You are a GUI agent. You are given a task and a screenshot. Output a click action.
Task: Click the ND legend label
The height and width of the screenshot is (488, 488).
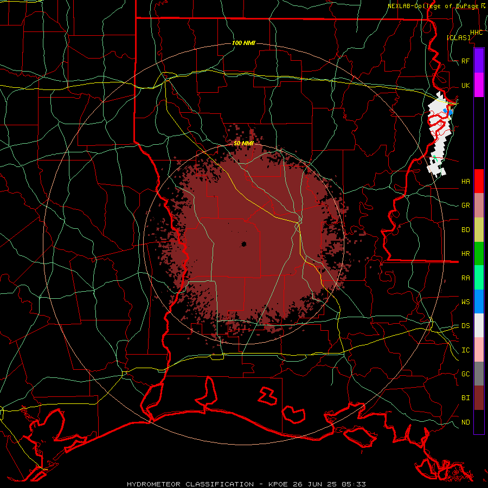(465, 422)
